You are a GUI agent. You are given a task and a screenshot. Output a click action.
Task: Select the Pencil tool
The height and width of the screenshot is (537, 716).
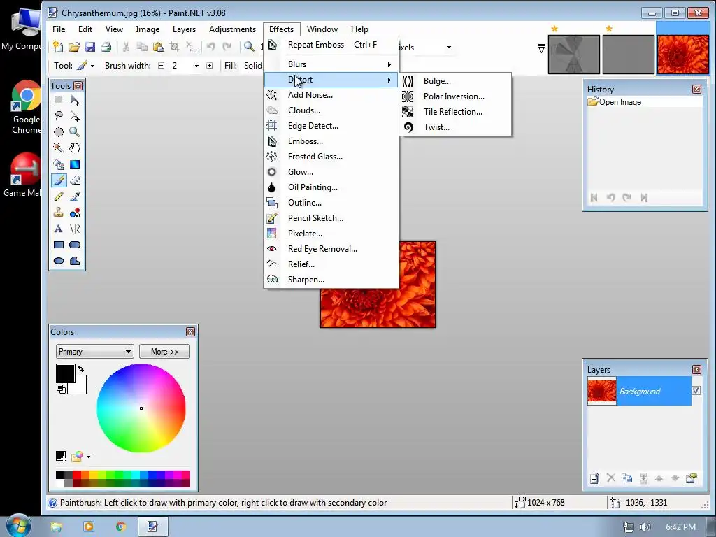pyautogui.click(x=59, y=196)
